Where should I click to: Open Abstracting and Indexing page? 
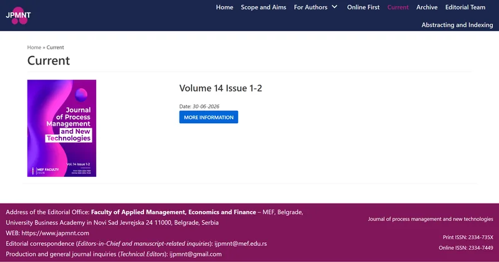(457, 25)
